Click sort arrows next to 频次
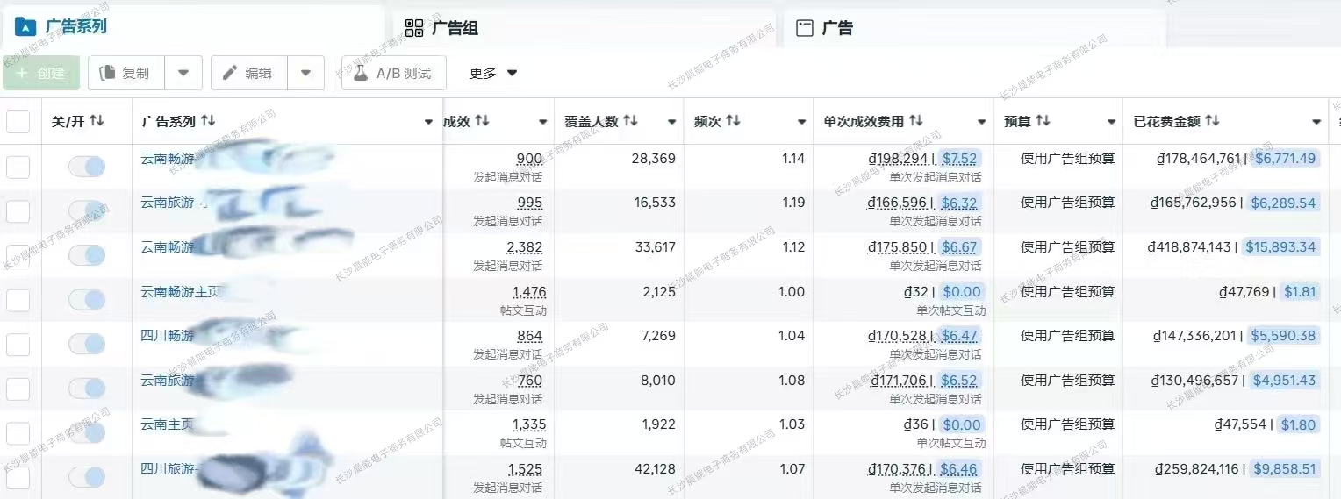 tap(734, 121)
